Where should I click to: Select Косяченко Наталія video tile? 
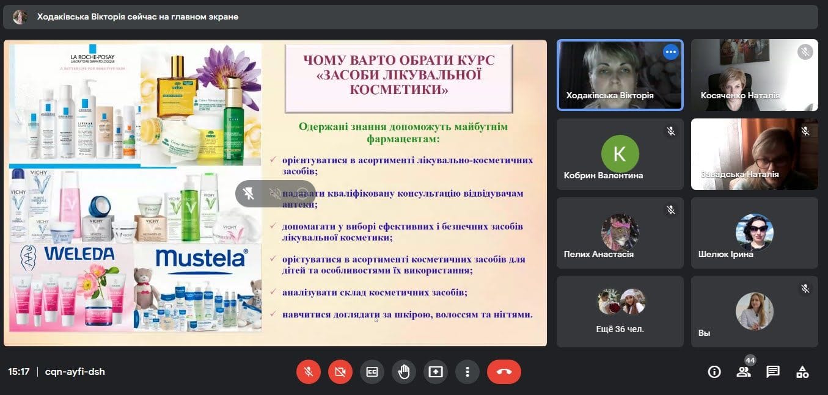pyautogui.click(x=755, y=75)
